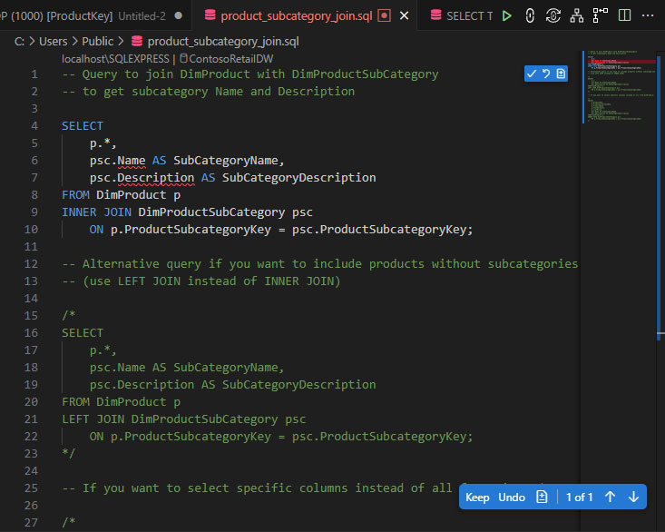Click the SQL file icon in the breadcrumb
The width and height of the screenshot is (665, 532).
[137, 41]
